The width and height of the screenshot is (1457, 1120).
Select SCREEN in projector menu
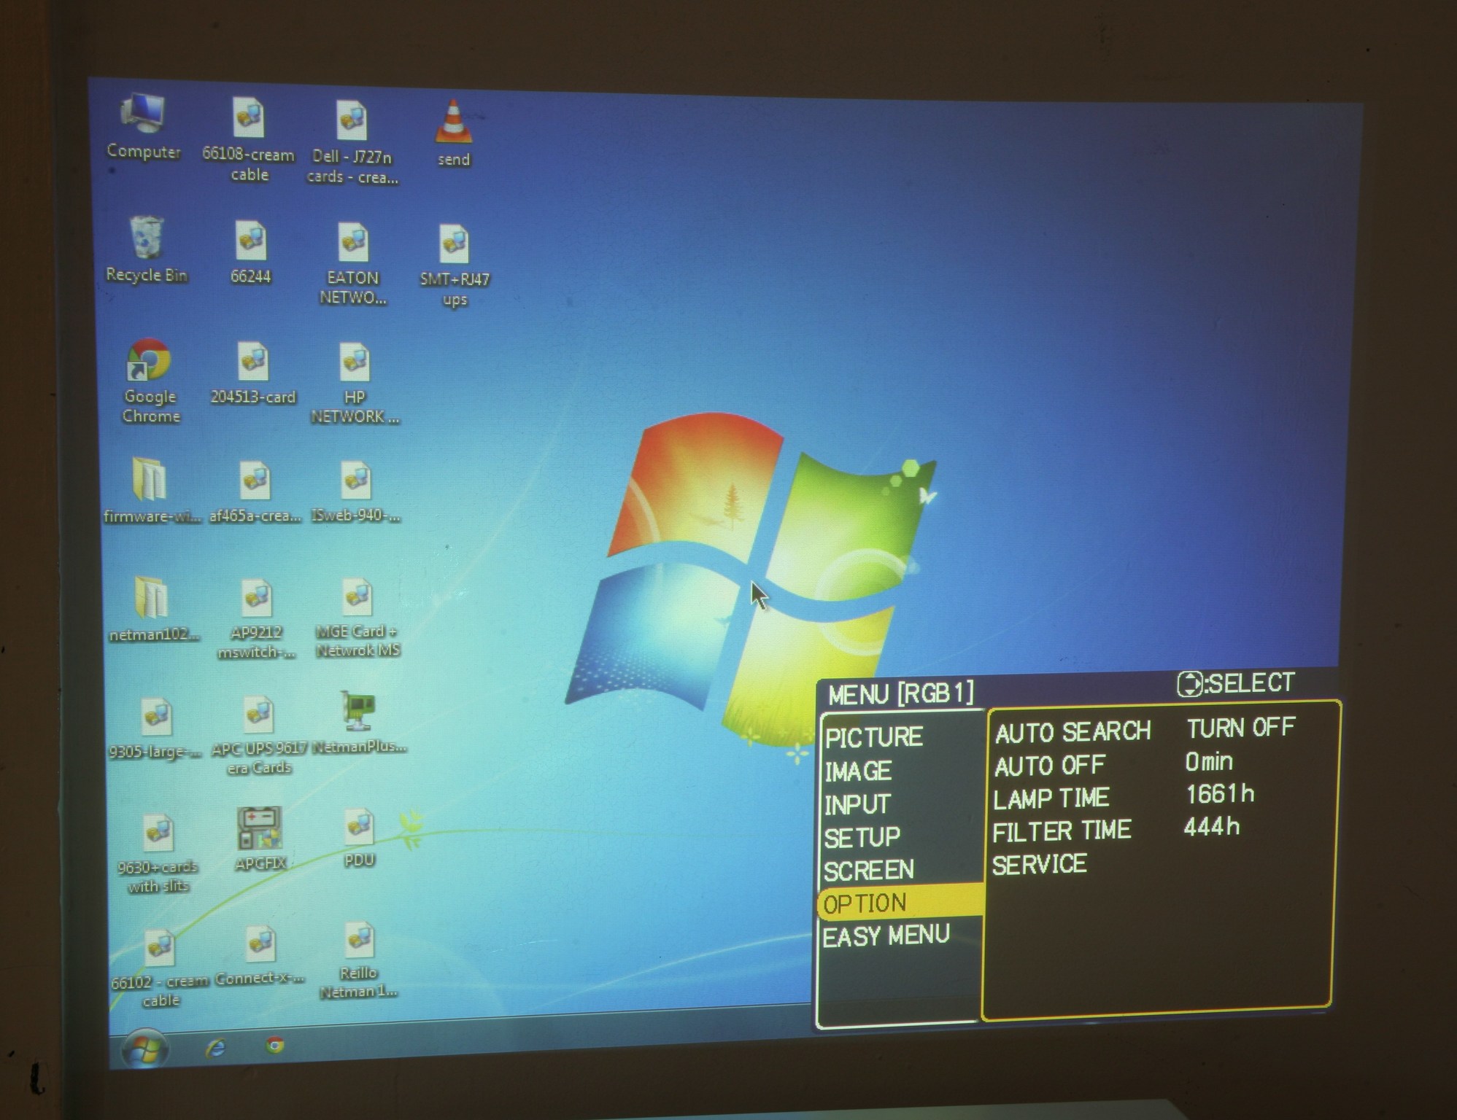[x=869, y=870]
